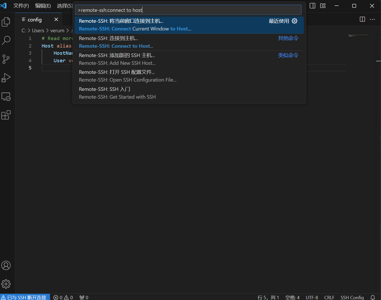Maximize the VS Code window
This screenshot has width=381, height=300.
(354, 6)
